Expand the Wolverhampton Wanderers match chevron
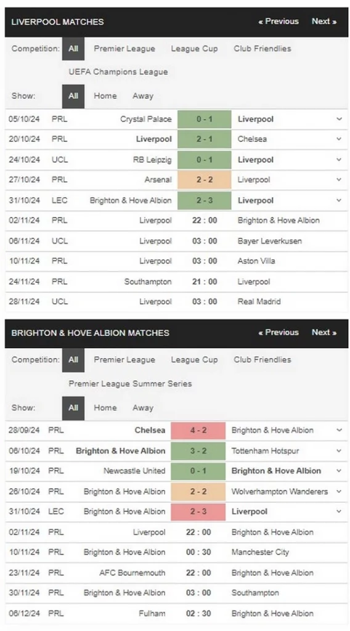Image resolution: width=350 pixels, height=631 pixels. [339, 491]
